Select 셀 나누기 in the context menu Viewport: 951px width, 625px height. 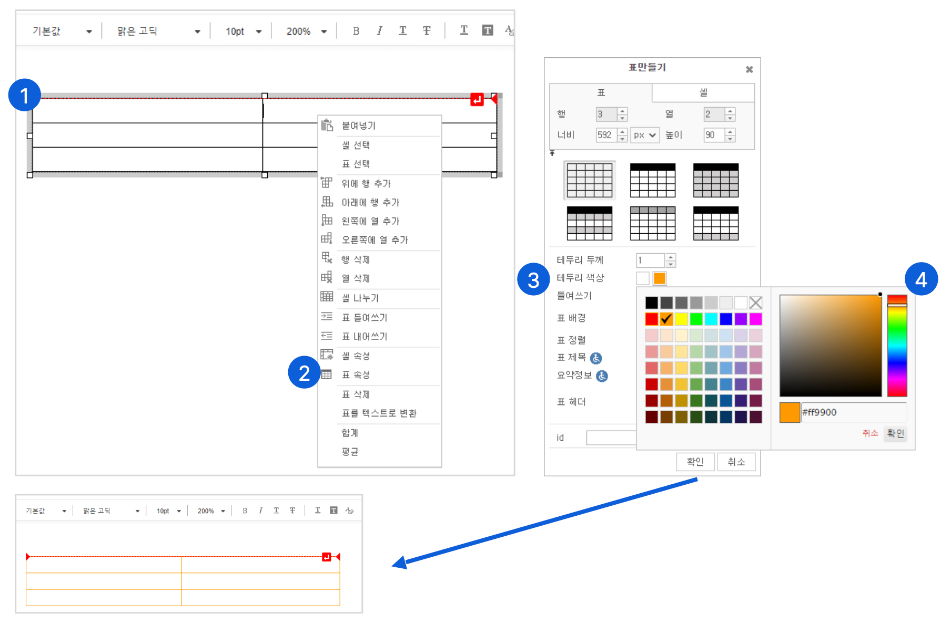point(360,298)
